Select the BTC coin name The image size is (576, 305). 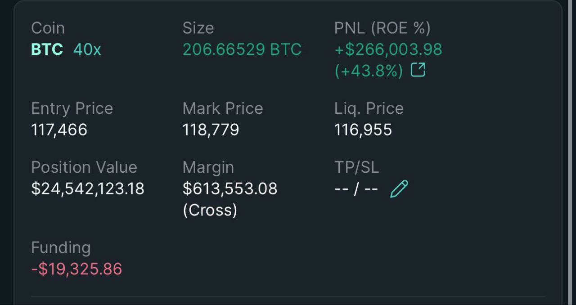[47, 49]
